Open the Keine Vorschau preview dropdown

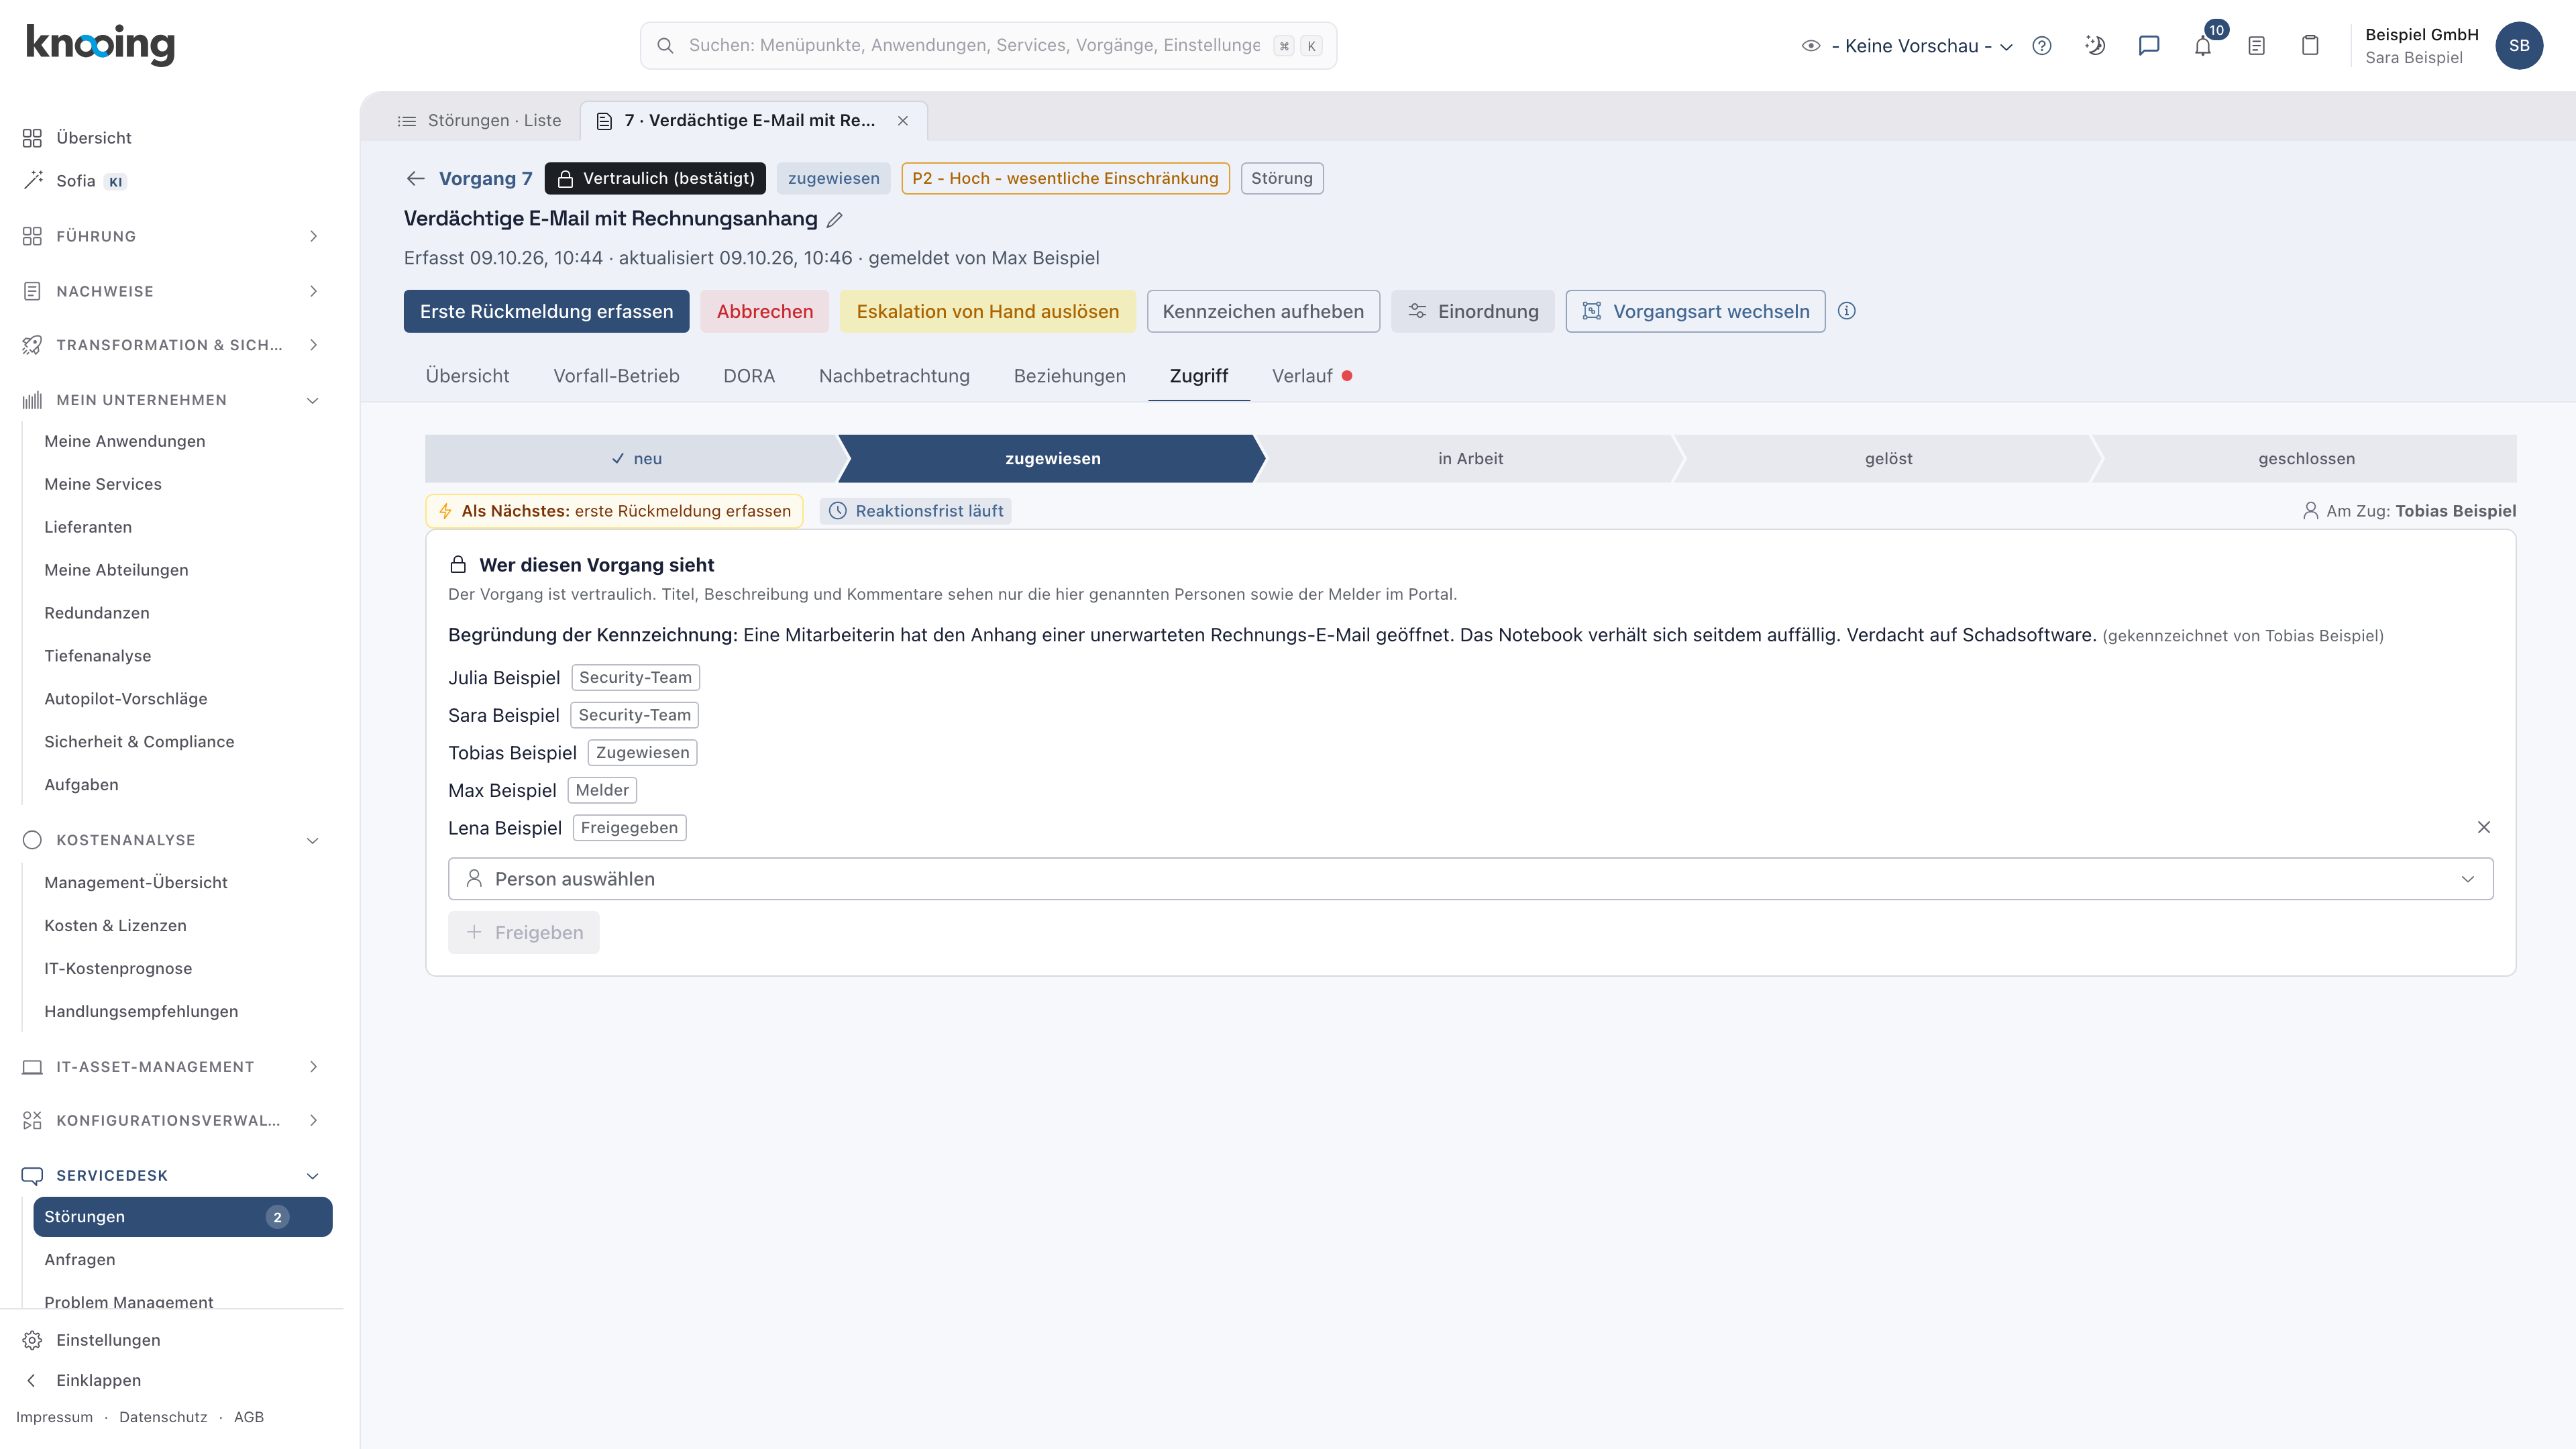1908,46
